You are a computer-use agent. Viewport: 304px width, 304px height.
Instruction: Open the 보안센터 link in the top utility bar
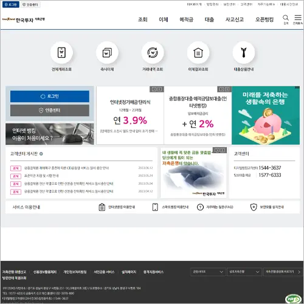tap(229, 4)
